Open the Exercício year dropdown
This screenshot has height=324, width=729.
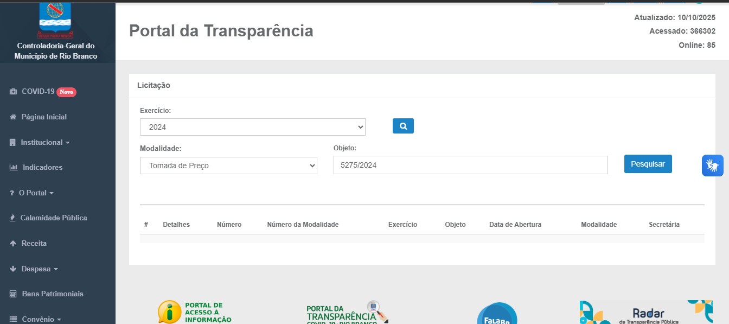252,127
